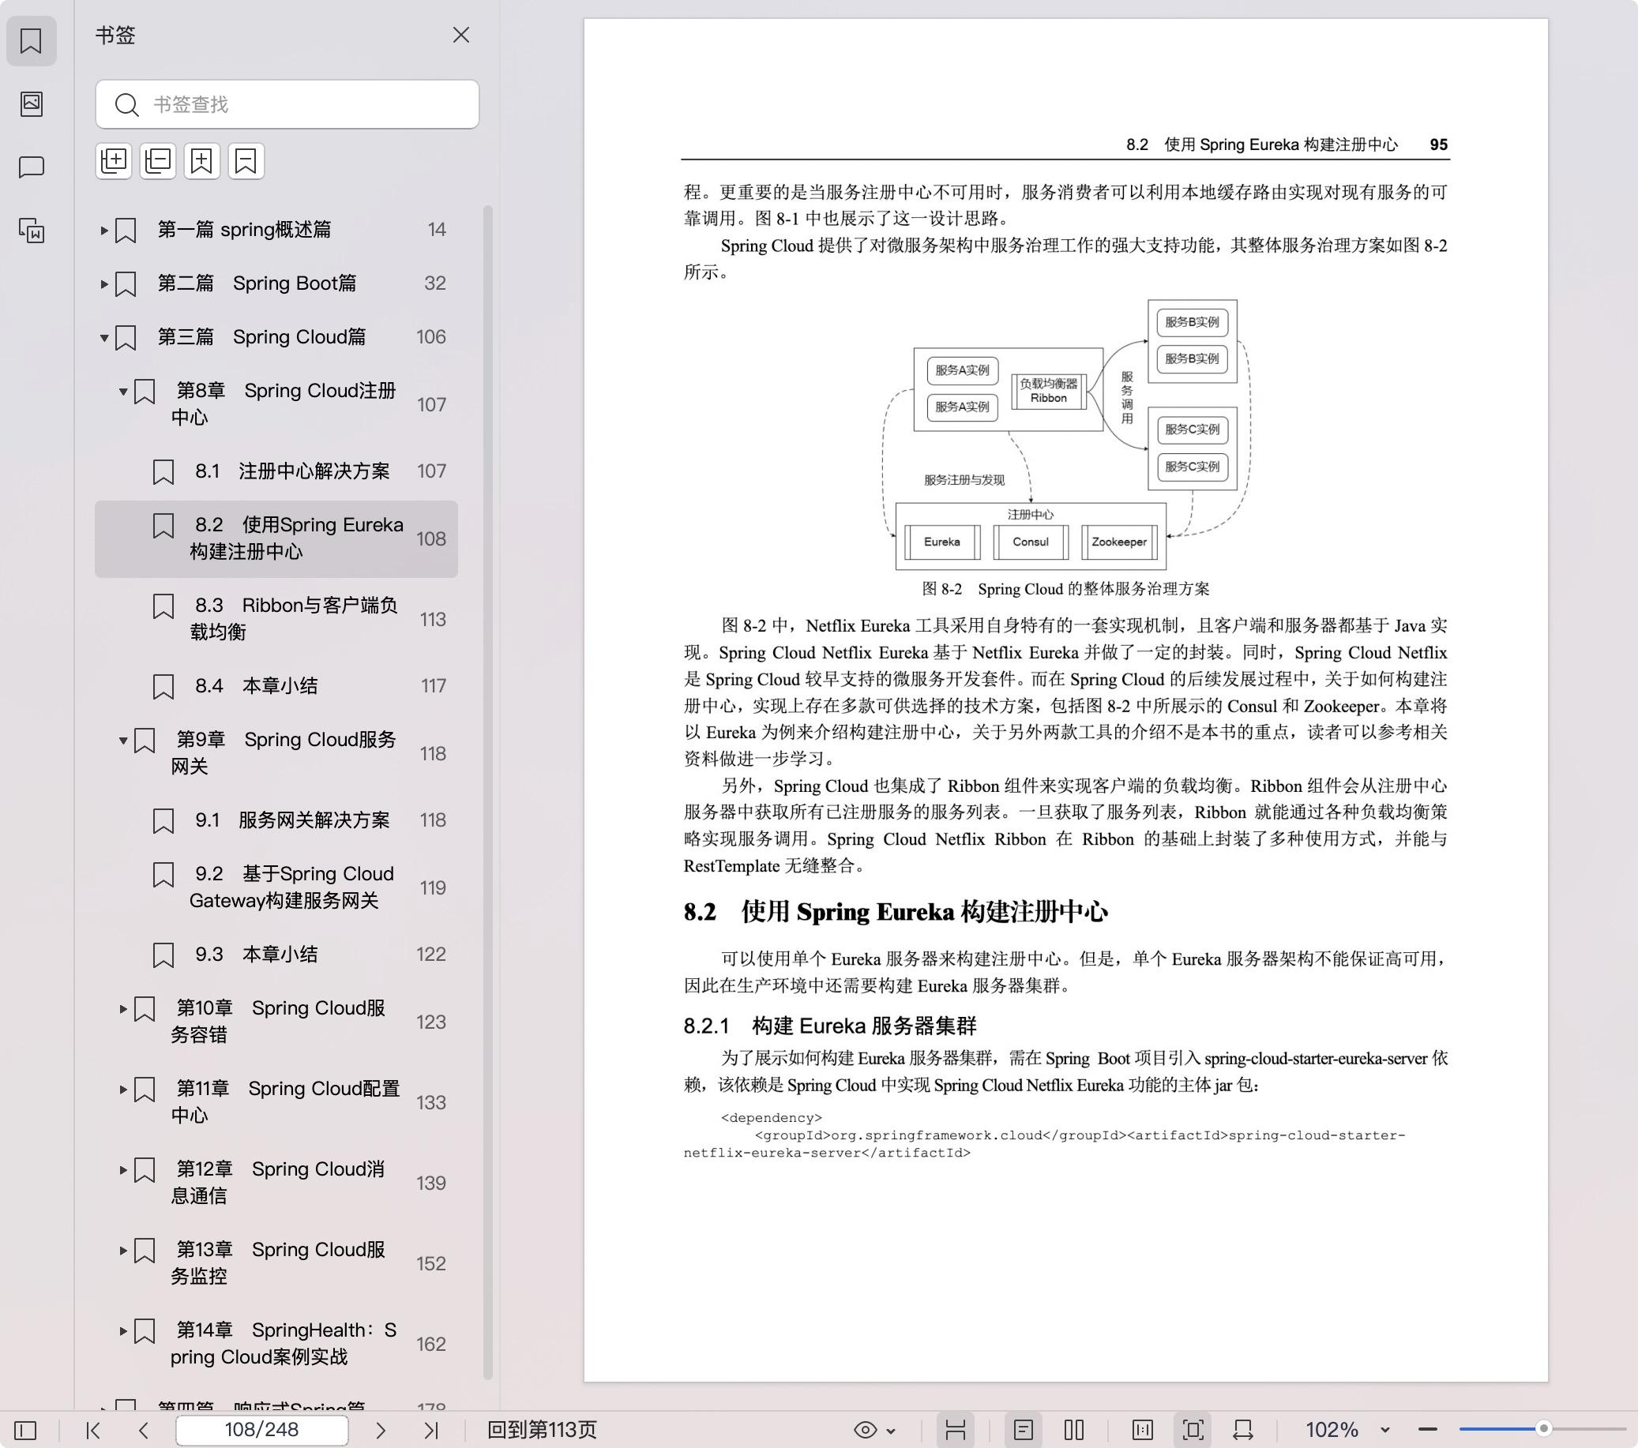Open the convert-to-Word sidebar icon
Image resolution: width=1638 pixels, height=1448 pixels.
[x=32, y=231]
